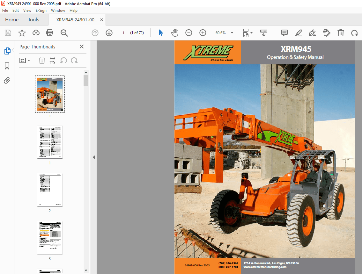Screen dimensions: 362x274
Task: Click the next page arrow
Action: (109, 33)
